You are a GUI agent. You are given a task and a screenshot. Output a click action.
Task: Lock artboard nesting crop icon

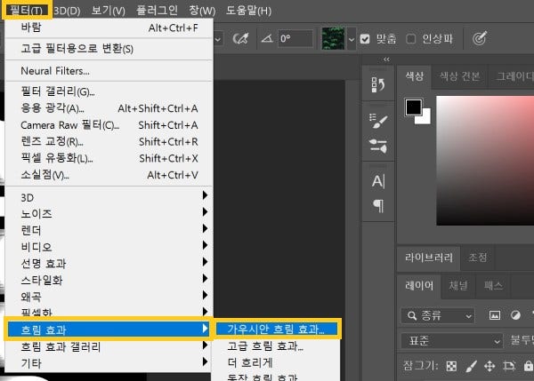coord(509,366)
